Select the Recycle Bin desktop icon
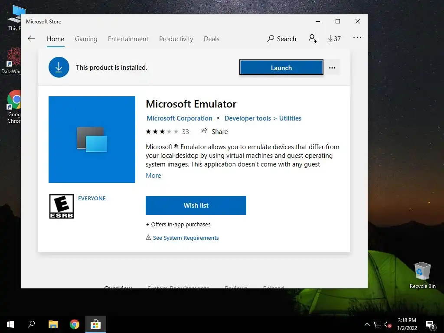Screen dimensions: 444x333 [x=422, y=275]
